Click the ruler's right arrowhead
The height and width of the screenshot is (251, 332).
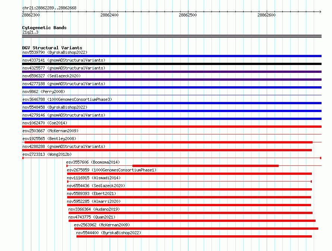coord(320,12)
